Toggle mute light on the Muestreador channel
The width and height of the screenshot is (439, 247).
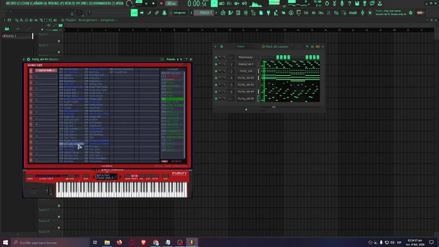pos(216,57)
